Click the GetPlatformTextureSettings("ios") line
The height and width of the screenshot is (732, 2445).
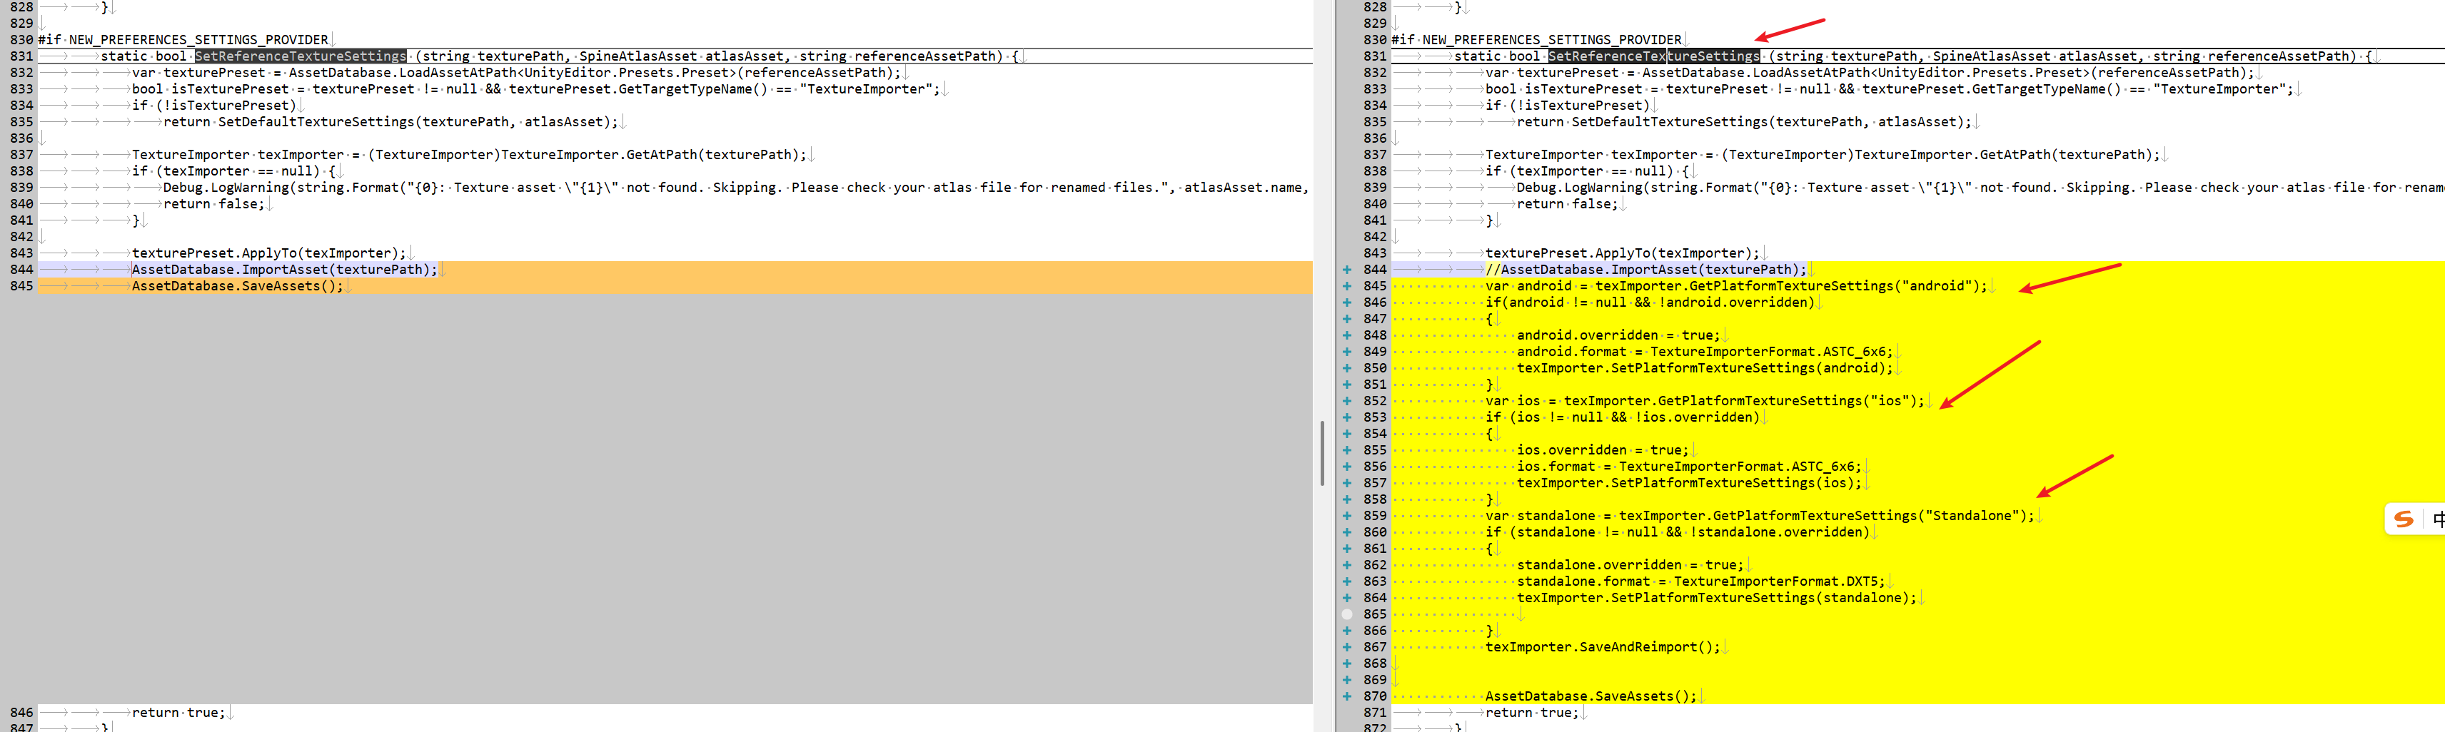coord(1705,401)
